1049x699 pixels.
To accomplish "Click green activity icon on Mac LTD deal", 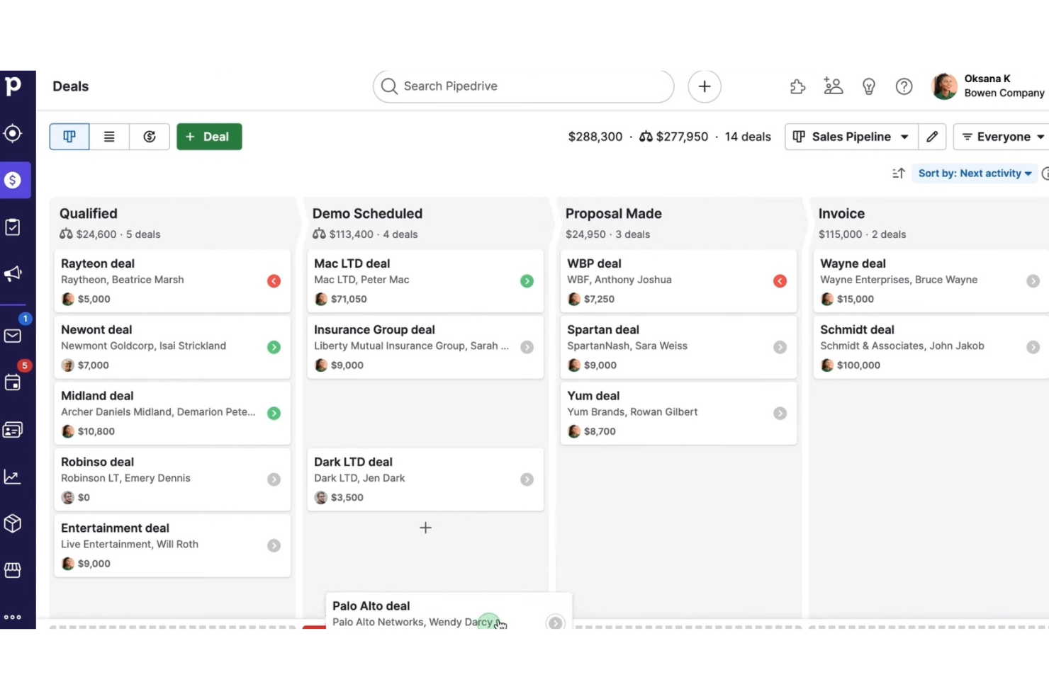I will (x=527, y=281).
